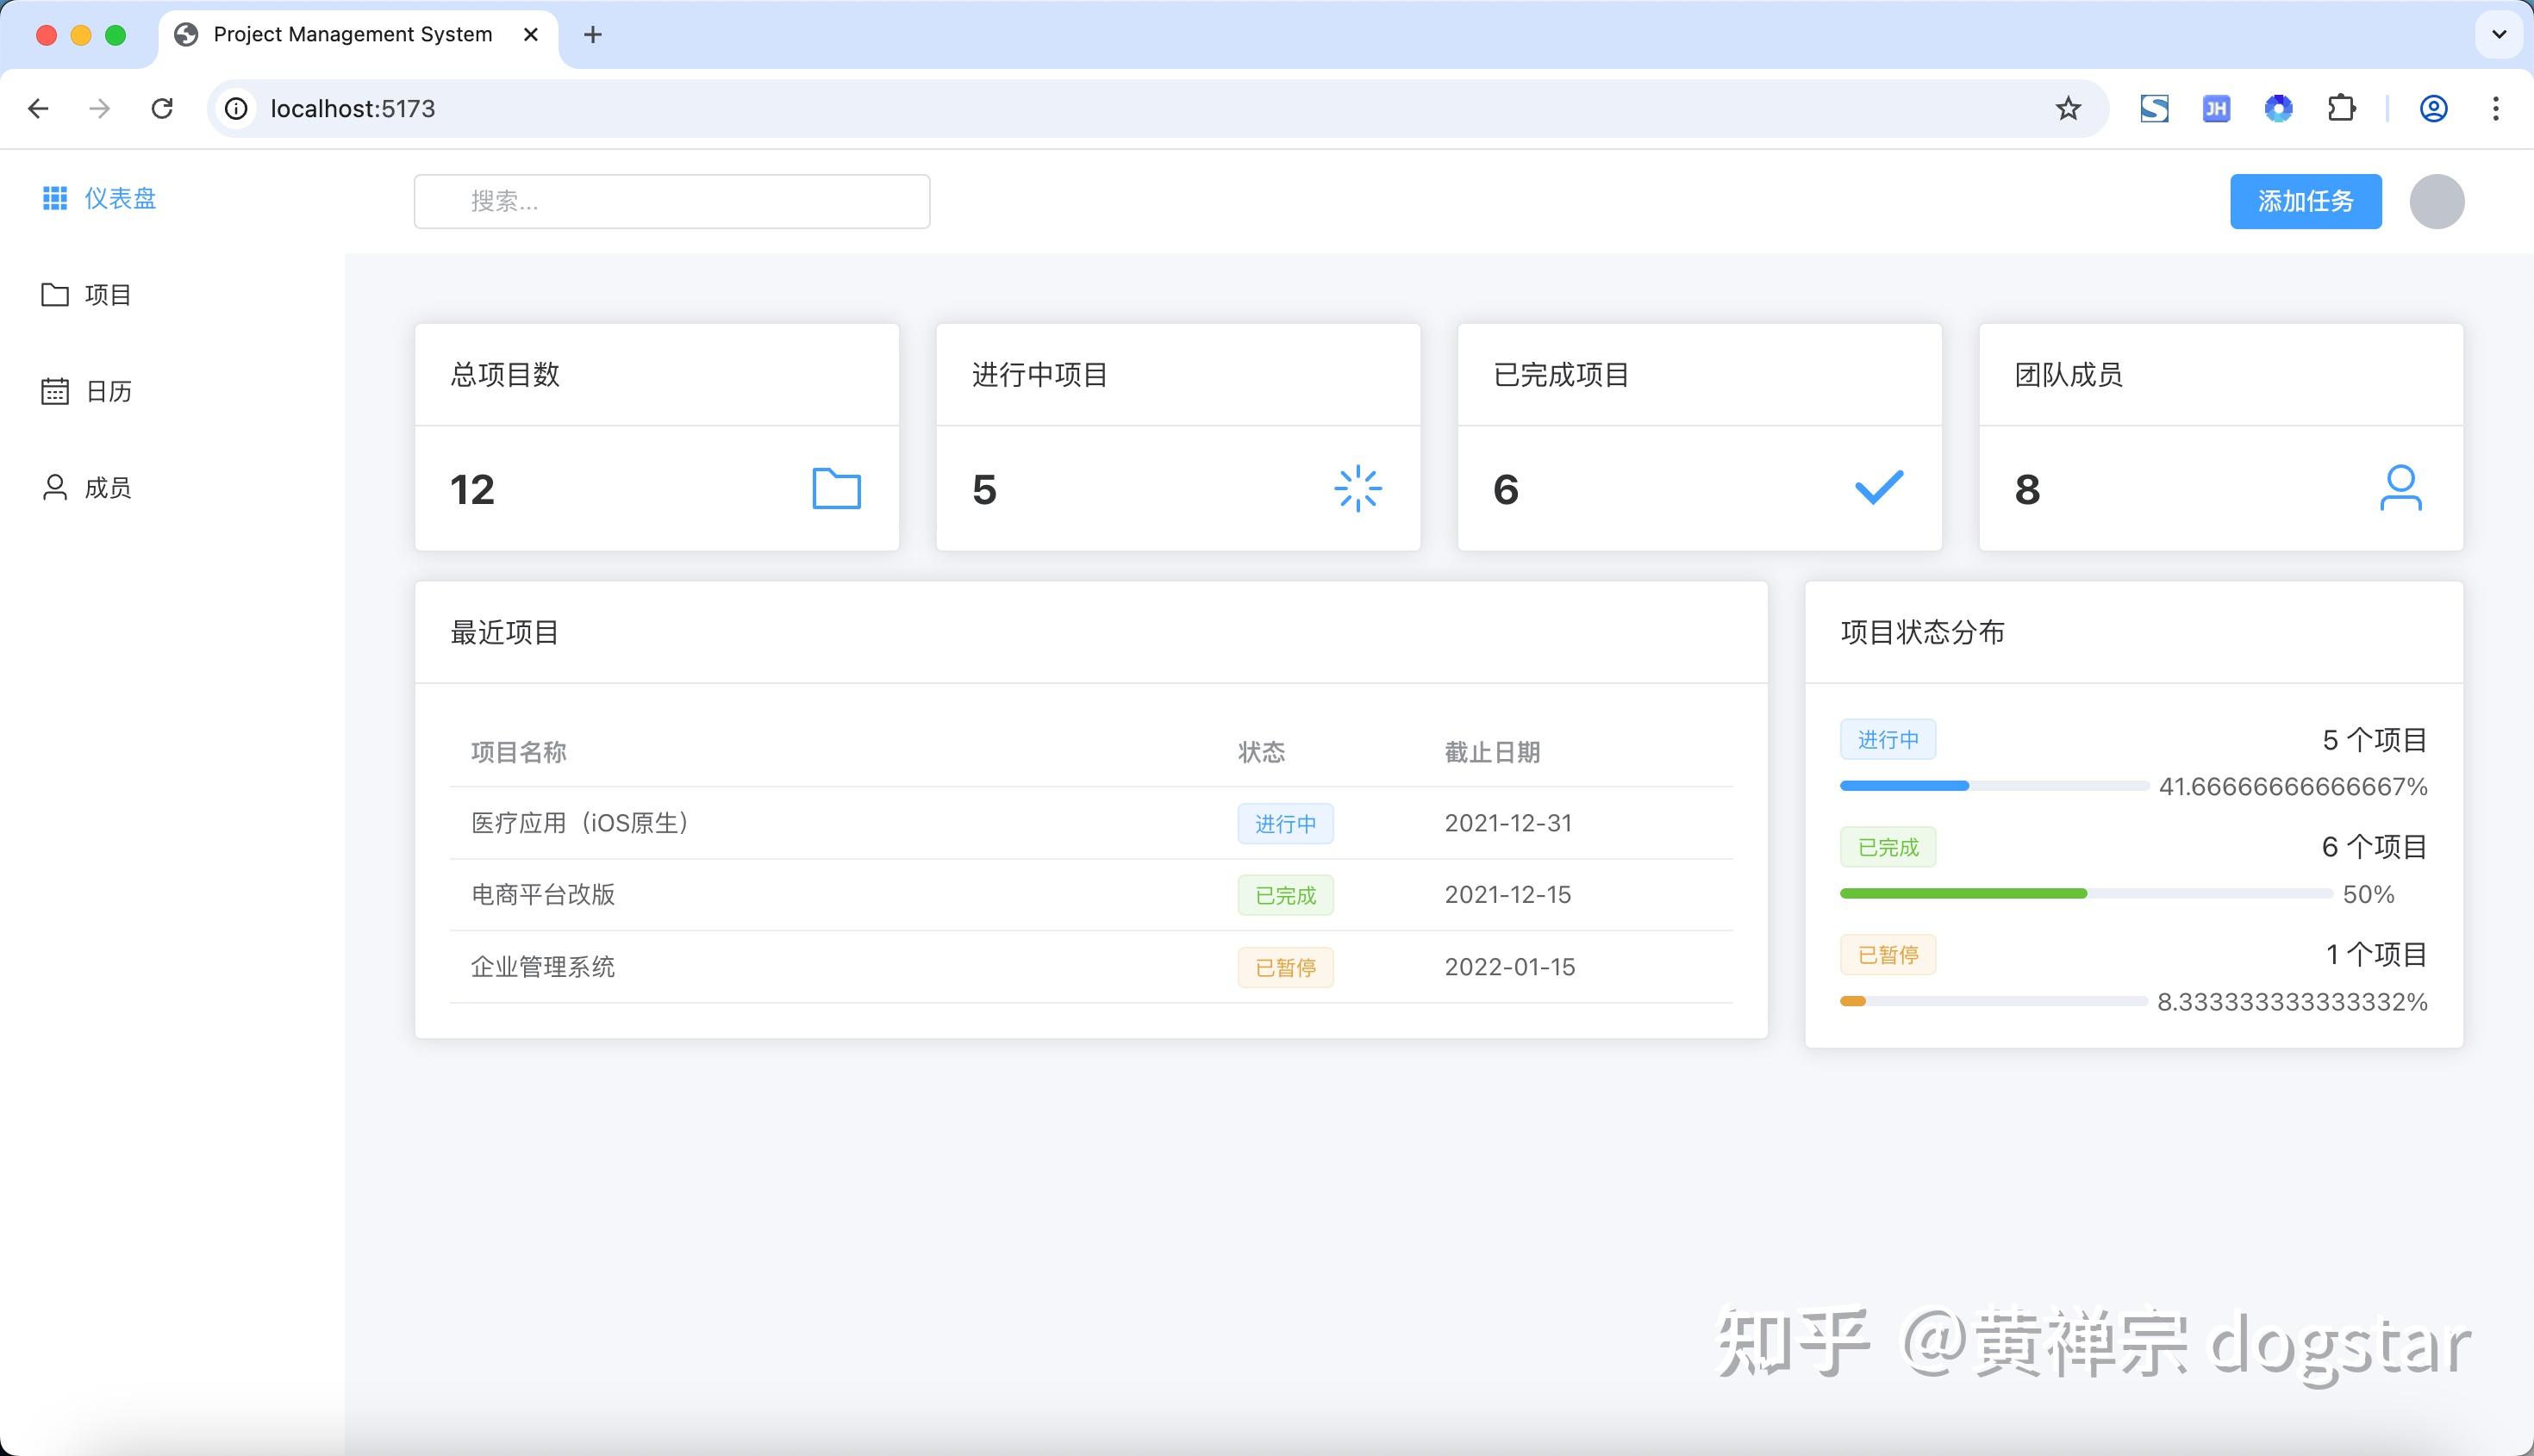Click the checkmark icon on the 已完成项目 card
This screenshot has width=2534, height=1456.
[1876, 488]
